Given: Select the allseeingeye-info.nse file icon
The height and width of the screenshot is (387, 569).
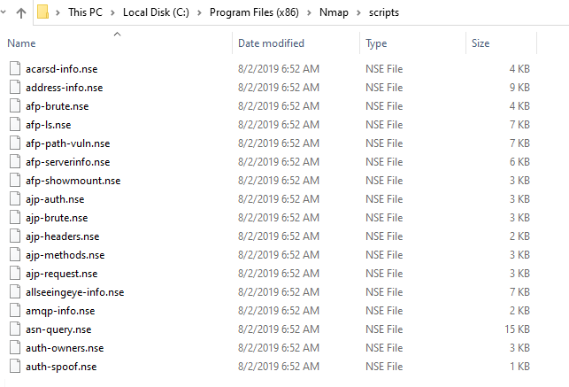Looking at the screenshot, I should pyautogui.click(x=15, y=292).
